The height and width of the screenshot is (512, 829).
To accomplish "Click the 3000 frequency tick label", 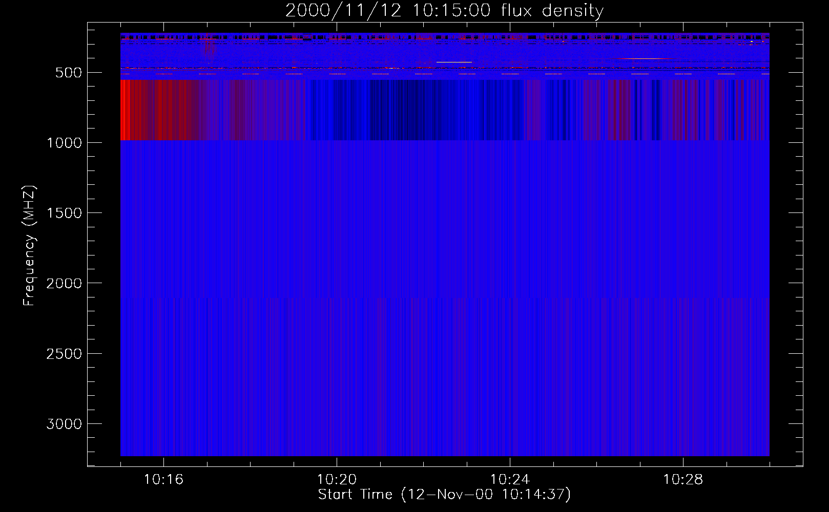I will tap(64, 424).
